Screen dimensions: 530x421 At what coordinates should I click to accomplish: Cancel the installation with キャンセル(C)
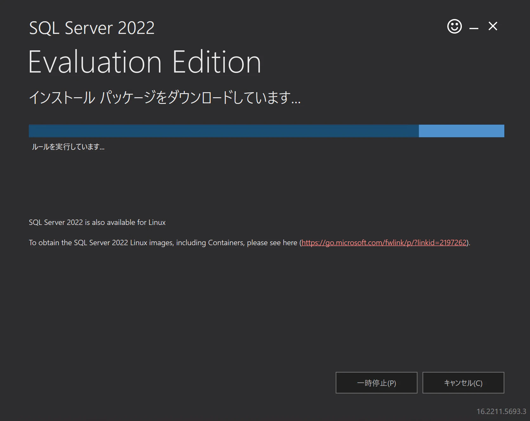[463, 383]
